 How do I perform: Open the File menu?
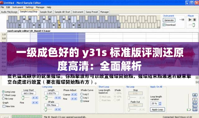point(2,7)
